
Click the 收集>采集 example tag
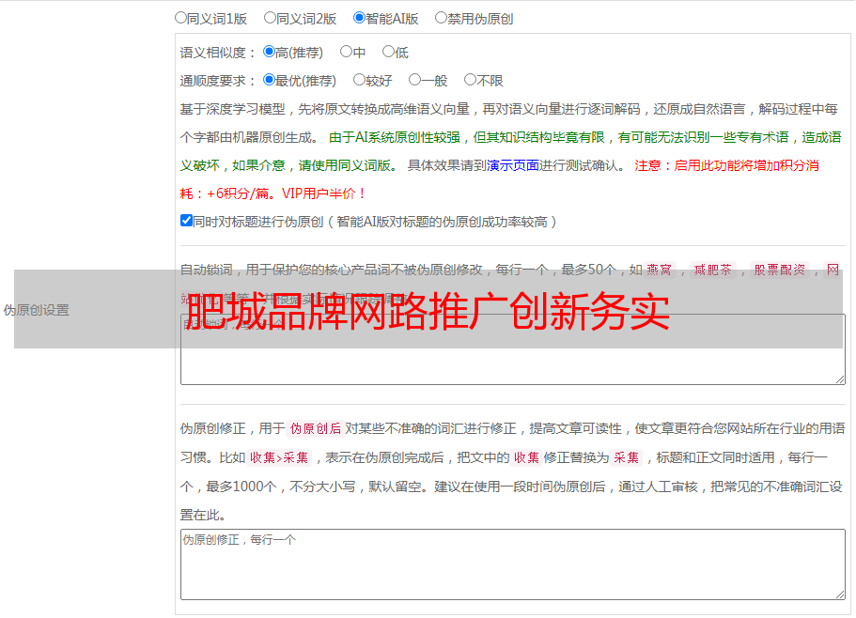tap(279, 457)
